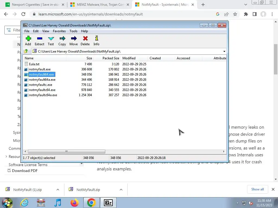
Task: Click the Extract toolbar icon
Action: (39, 41)
